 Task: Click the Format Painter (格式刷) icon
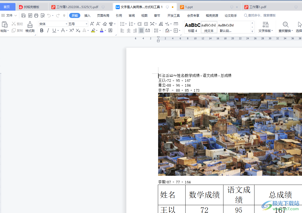[x=30, y=25]
